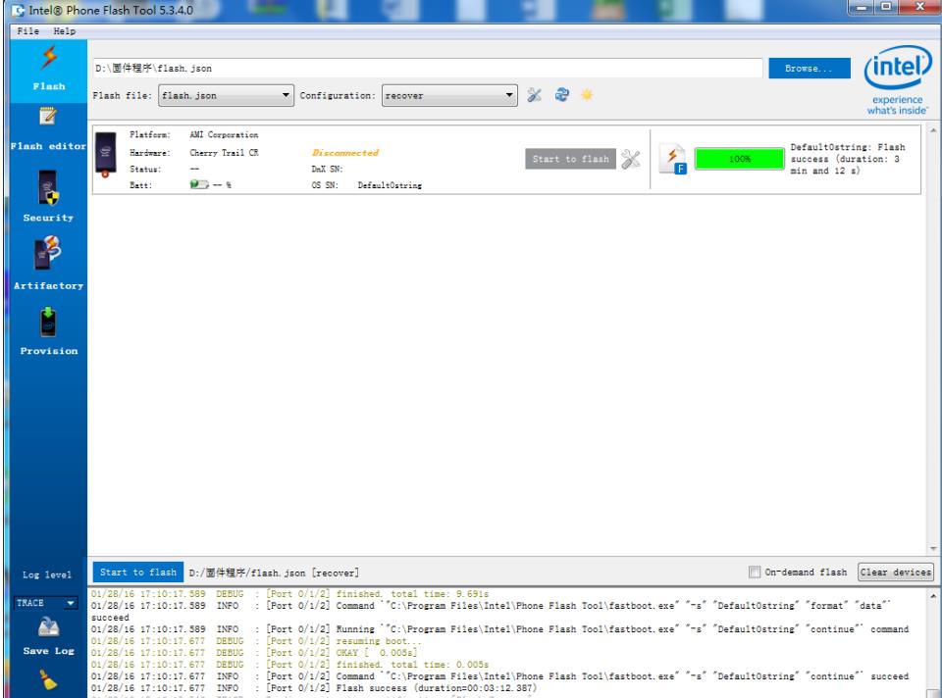Open the TRACE log level dropdown
The width and height of the screenshot is (942, 698).
click(x=46, y=603)
